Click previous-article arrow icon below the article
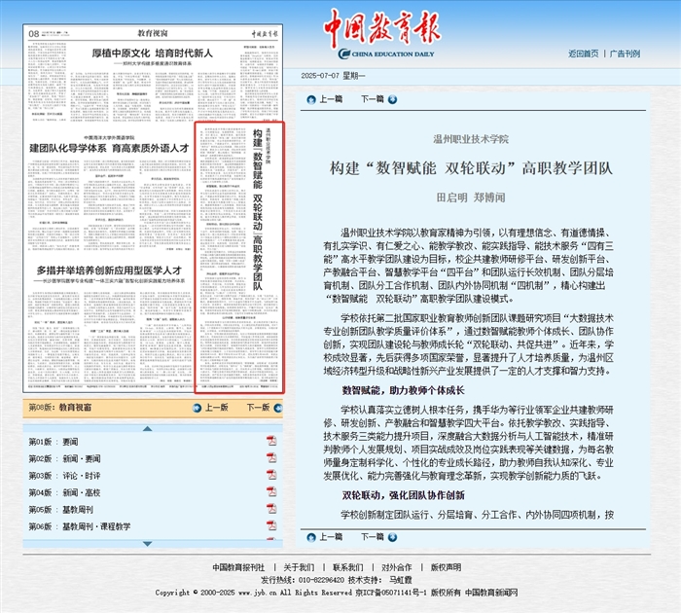The image size is (681, 613). 311,537
